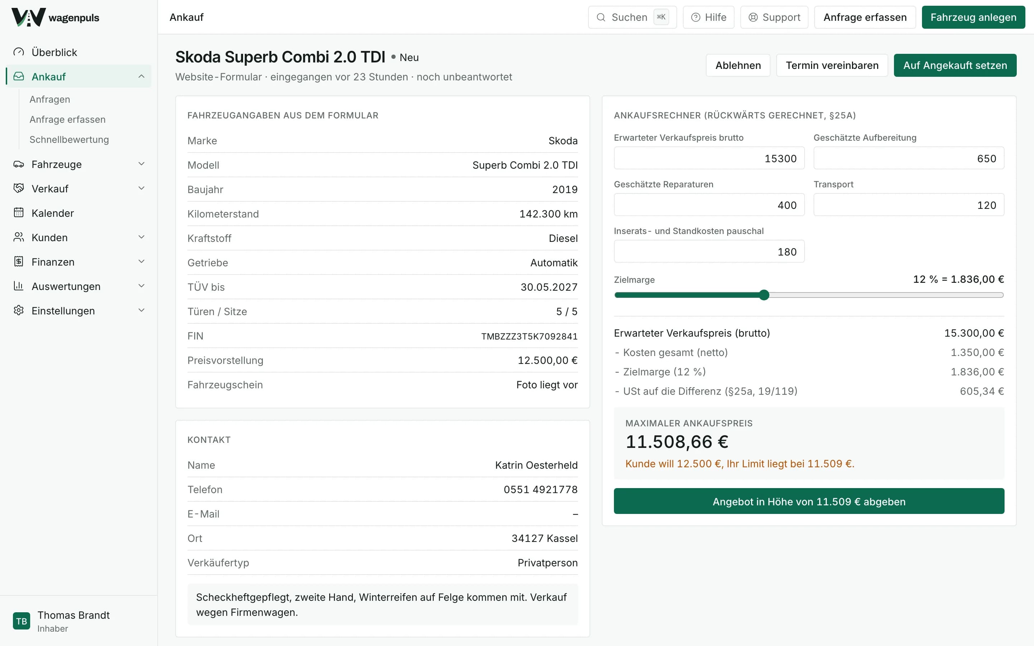Go to Überblick in sidebar

click(79, 52)
